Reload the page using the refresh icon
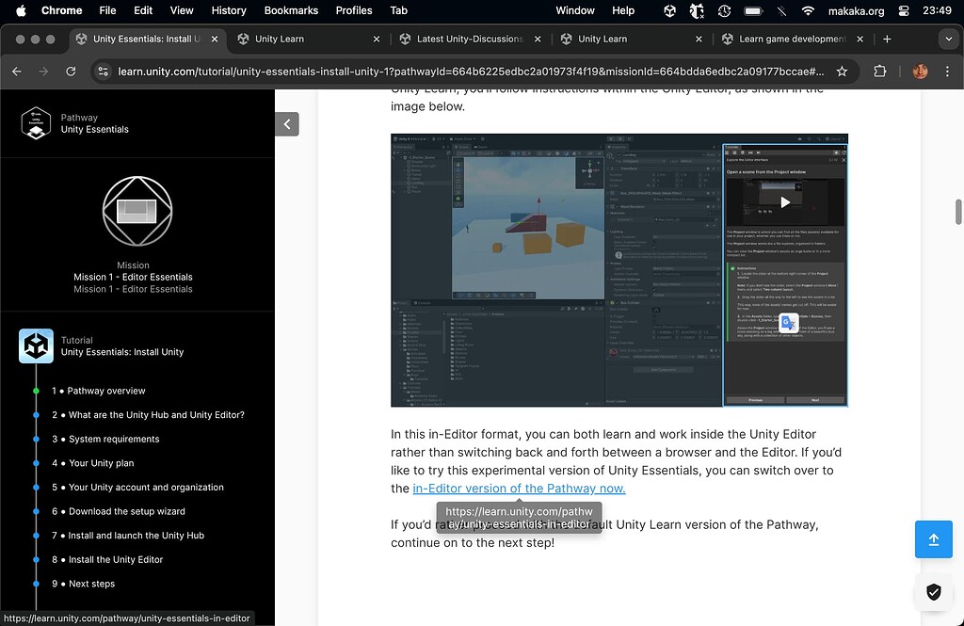 click(71, 71)
